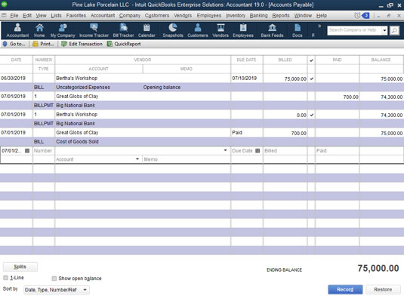404x302 pixels.
Task: Expand the Sort by dropdown
Action: [85, 290]
